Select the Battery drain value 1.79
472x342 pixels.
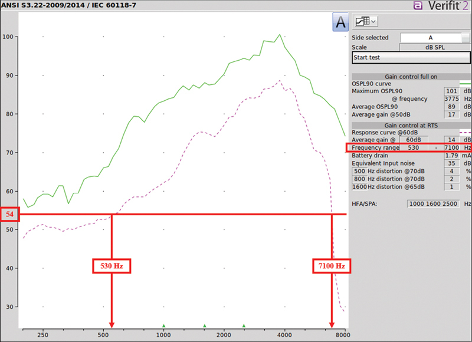(x=451, y=156)
